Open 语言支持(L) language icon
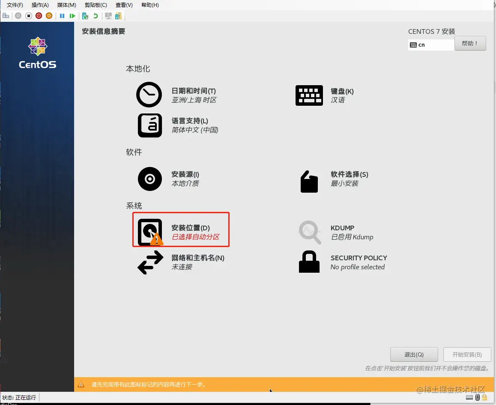 click(150, 125)
